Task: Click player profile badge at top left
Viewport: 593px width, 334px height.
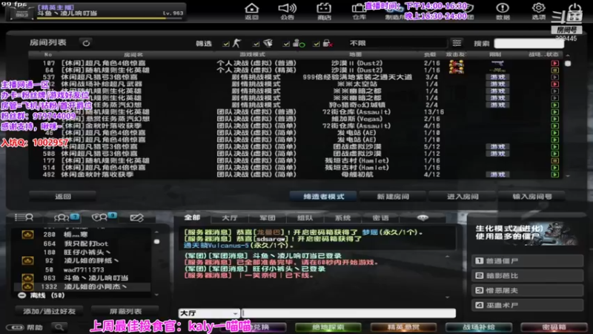Action: coord(21,12)
